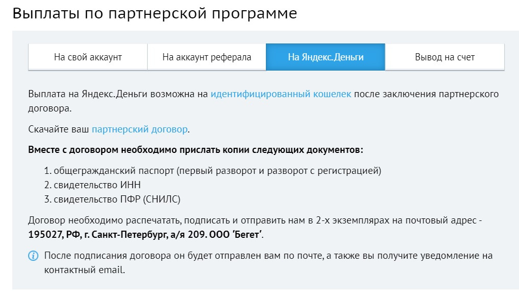Click the 'Скачайте ваш' text

[x=59, y=129]
